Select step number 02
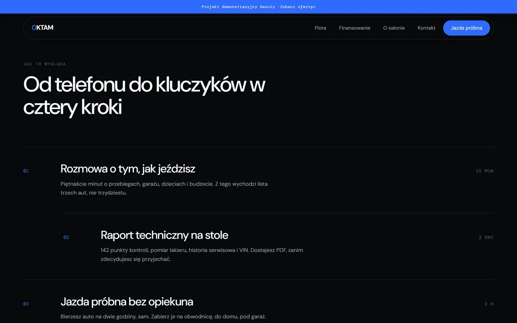 click(x=66, y=237)
